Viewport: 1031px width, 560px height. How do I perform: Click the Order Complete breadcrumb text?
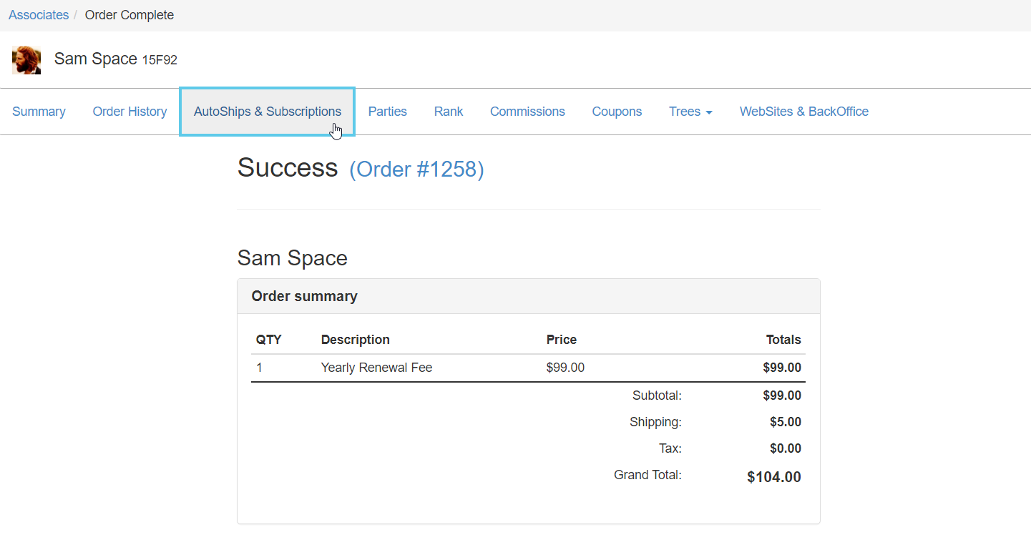[130, 15]
